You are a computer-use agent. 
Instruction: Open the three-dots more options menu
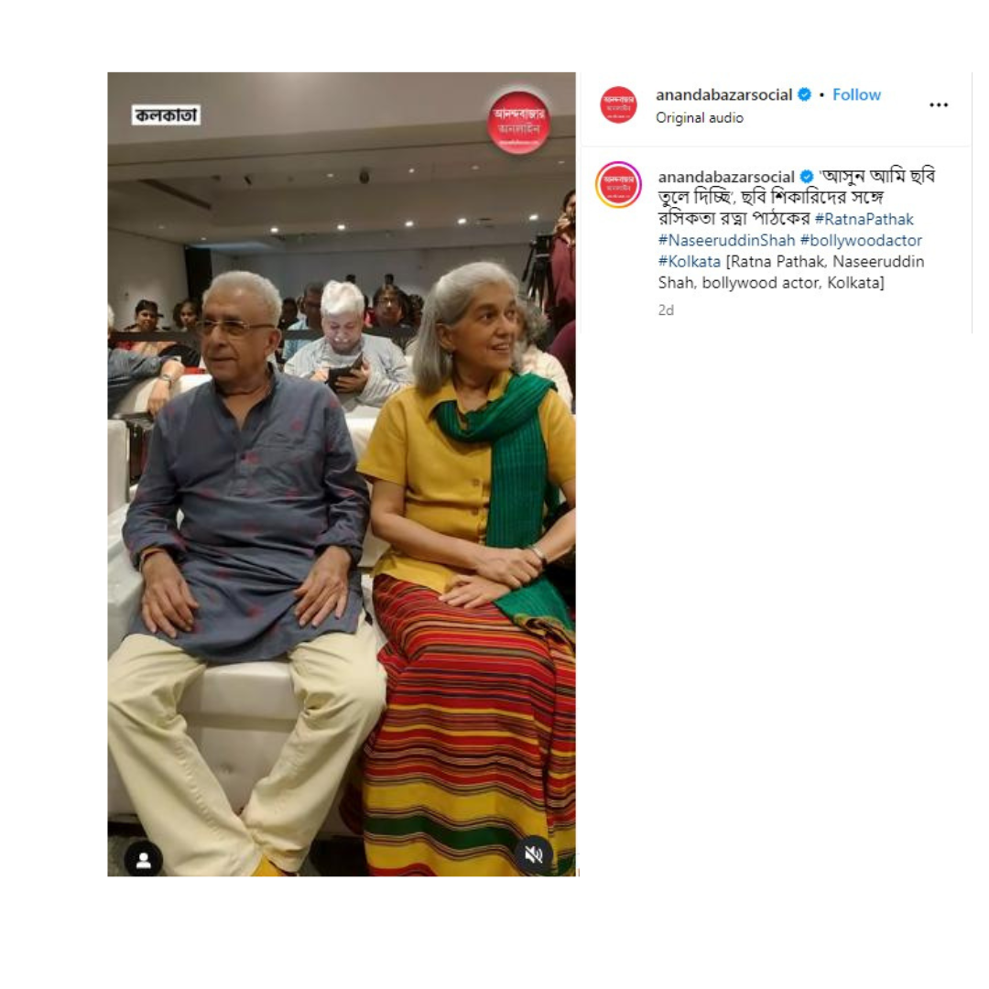point(939,104)
